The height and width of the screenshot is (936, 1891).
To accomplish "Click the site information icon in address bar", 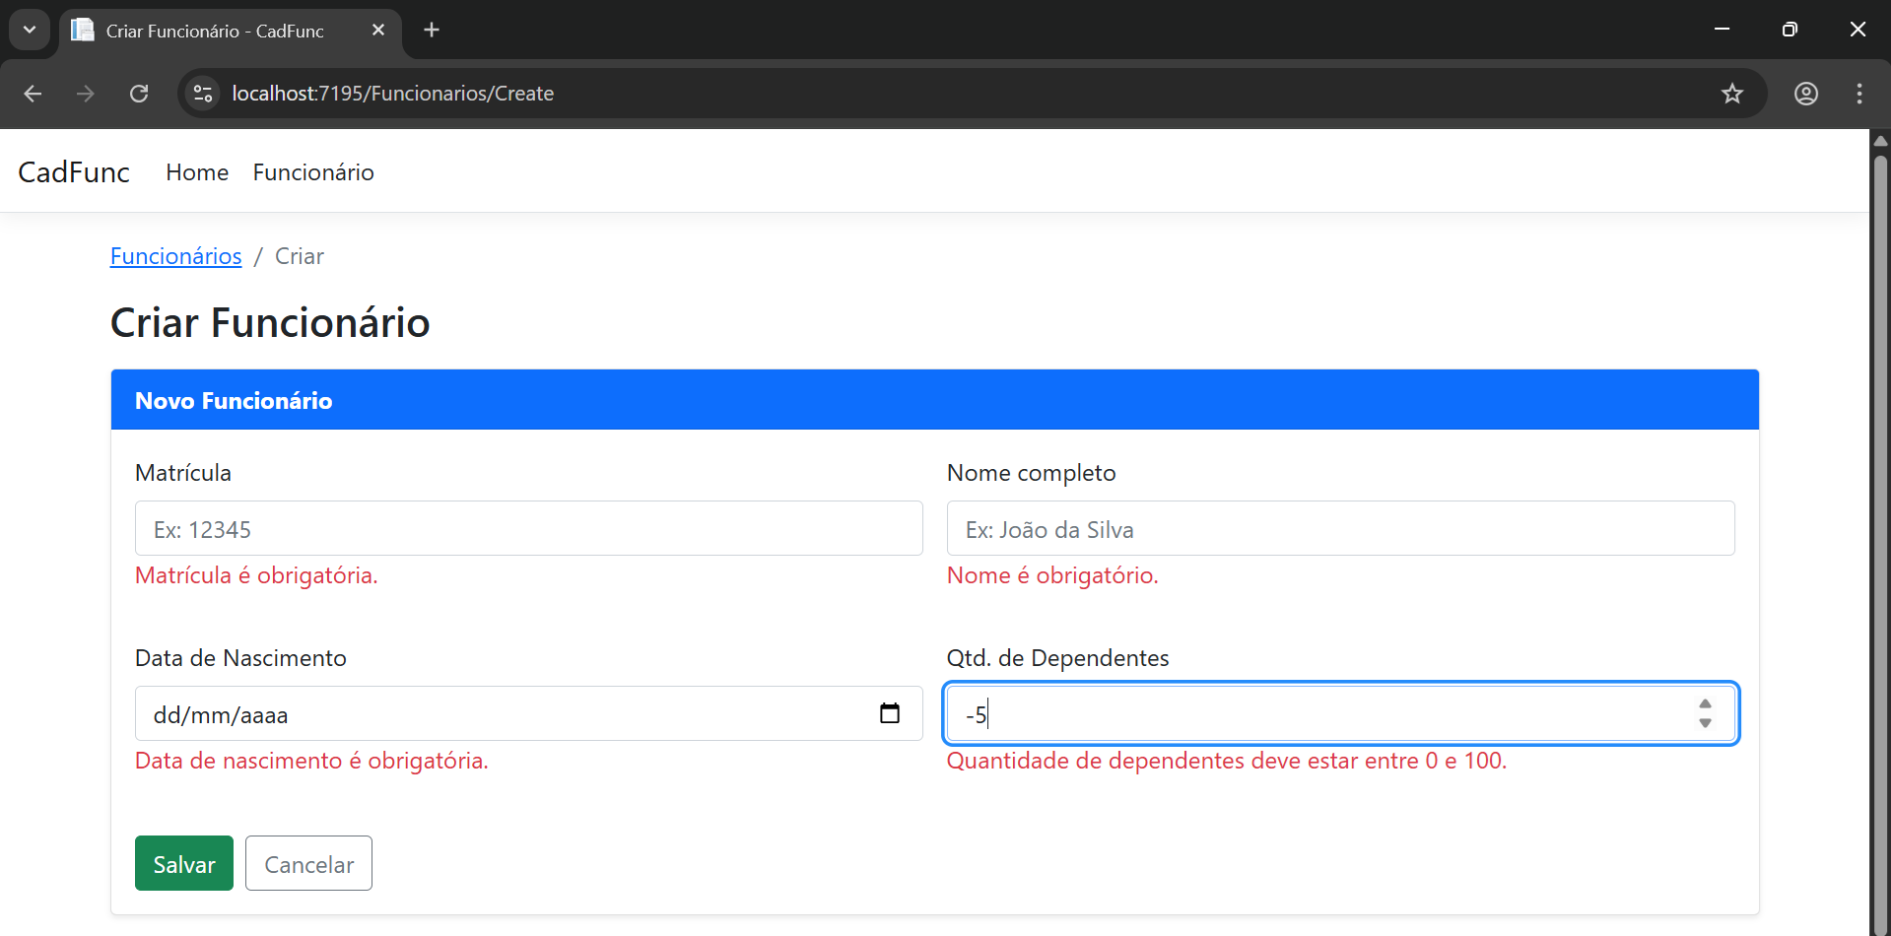I will click(202, 94).
